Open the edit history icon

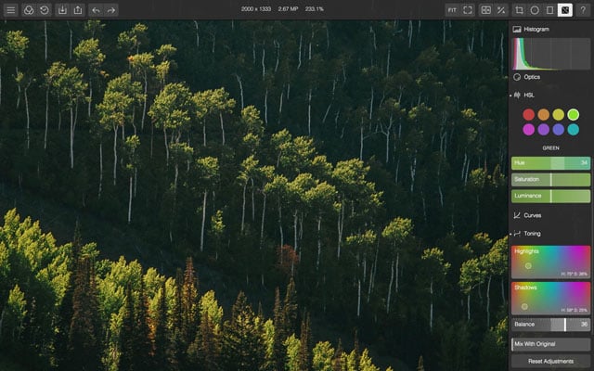[x=45, y=10]
